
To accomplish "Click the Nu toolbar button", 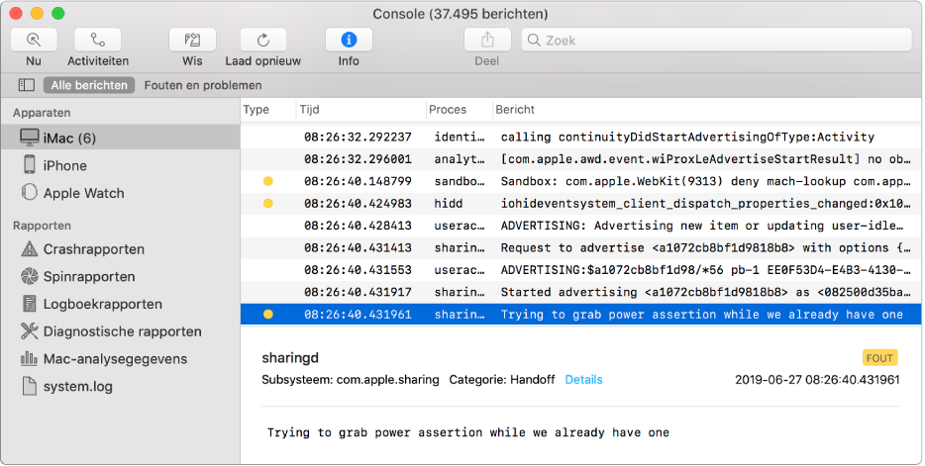I will click(x=34, y=40).
